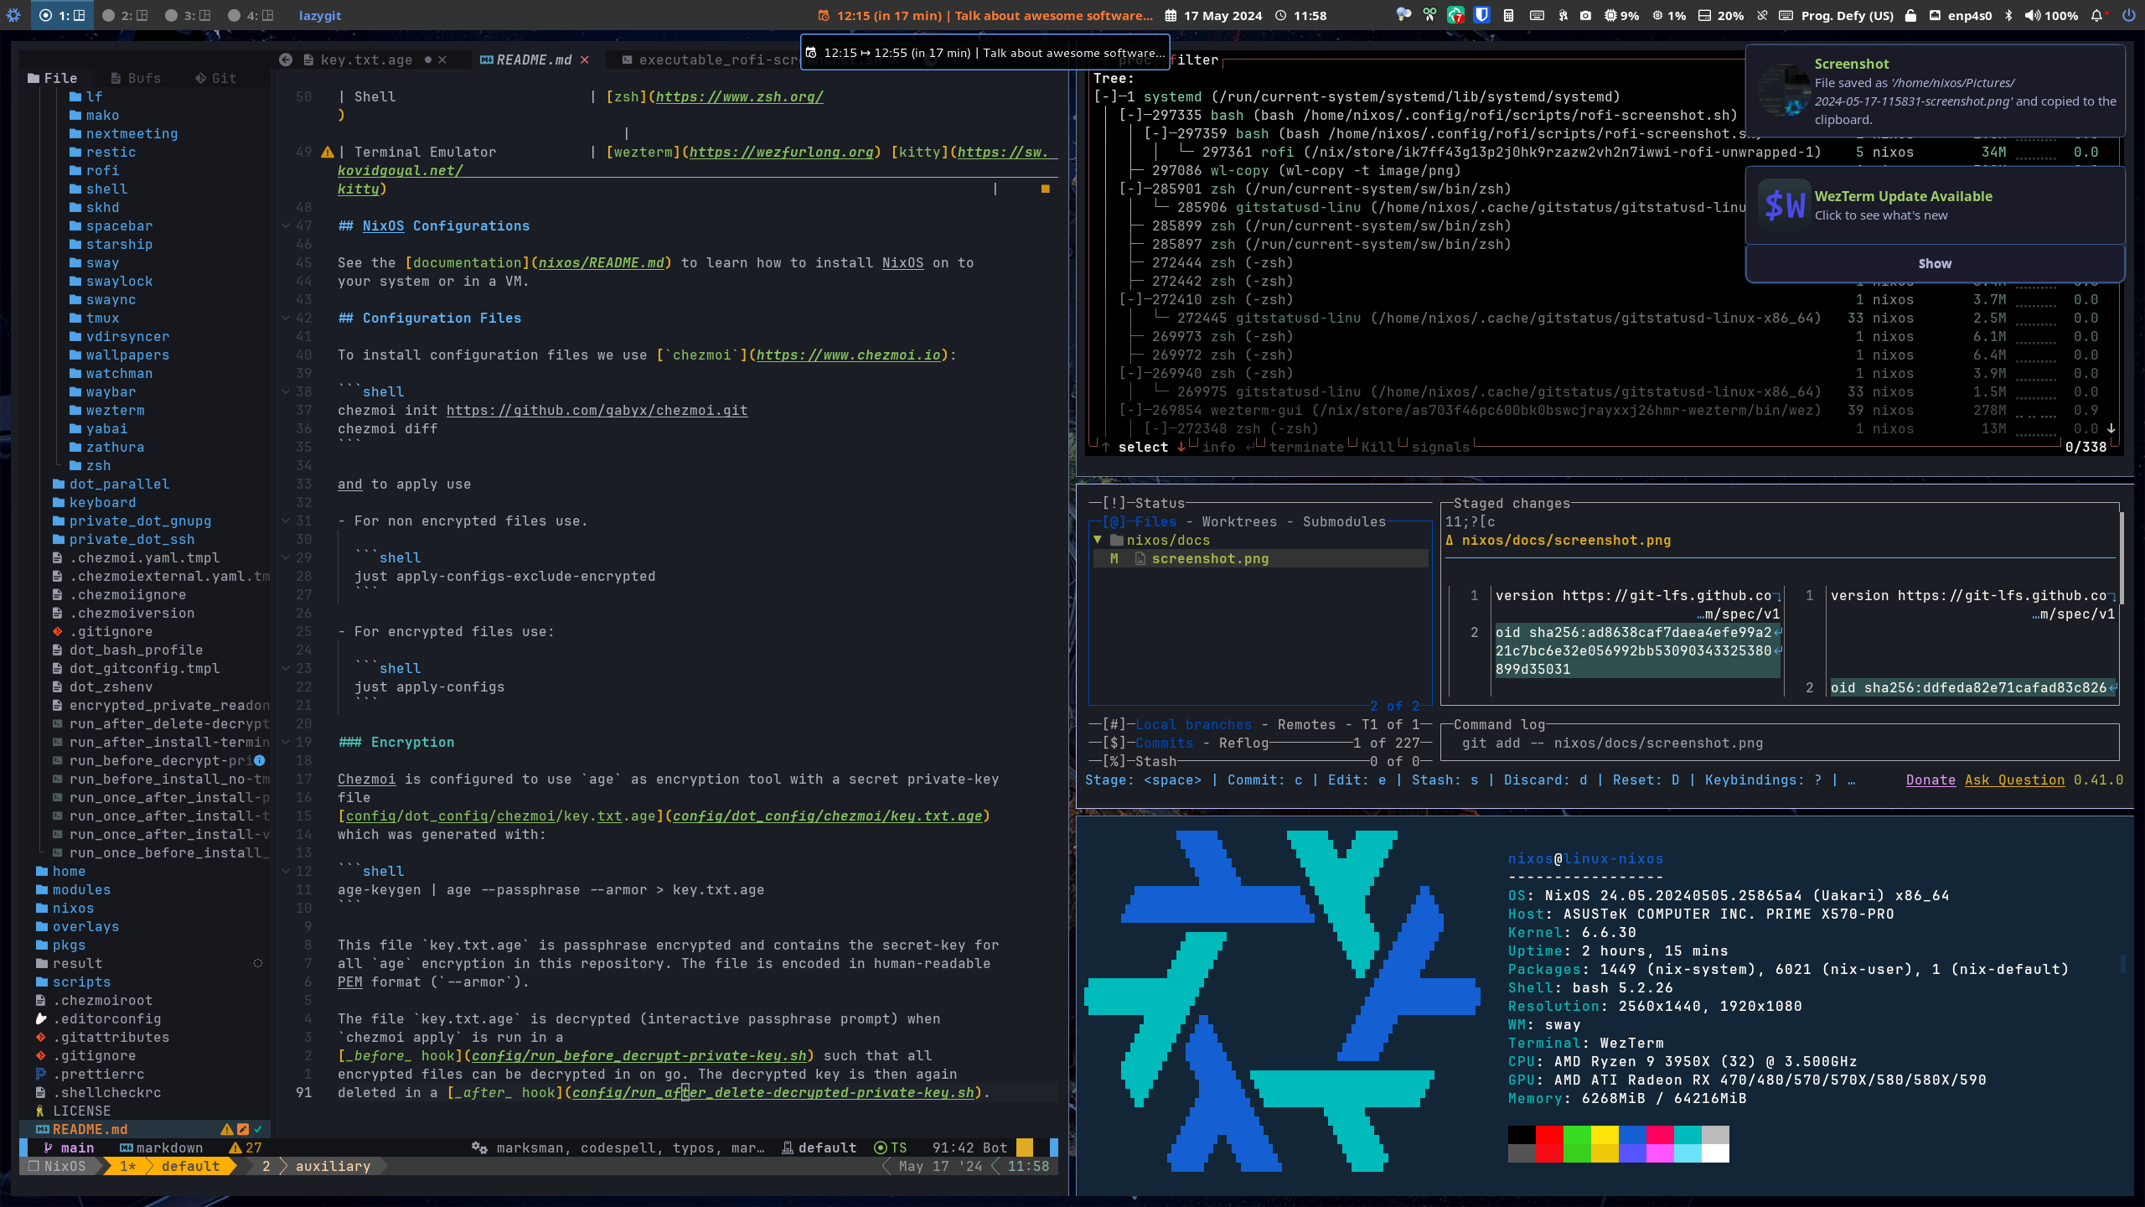This screenshot has width=2145, height=1207.
Task: Click the Prog. Defy (US) keyboard layout
Action: [1837, 15]
